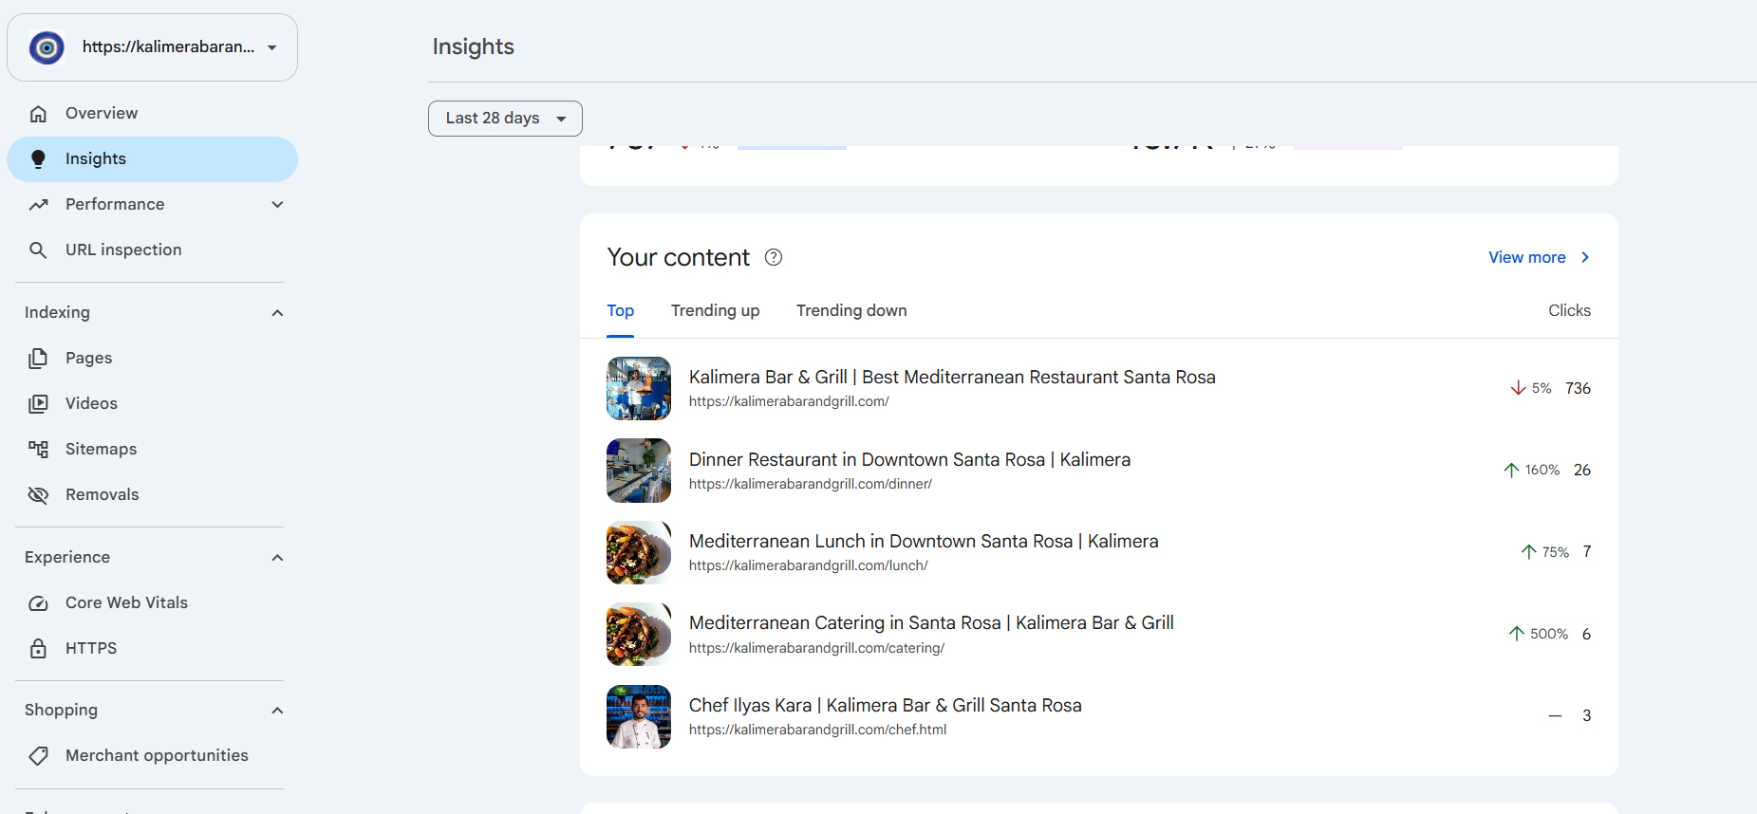Open the Mediterranean Catering in Santa Rosa entry
Screen dimensions: 1757x814
[931, 623]
